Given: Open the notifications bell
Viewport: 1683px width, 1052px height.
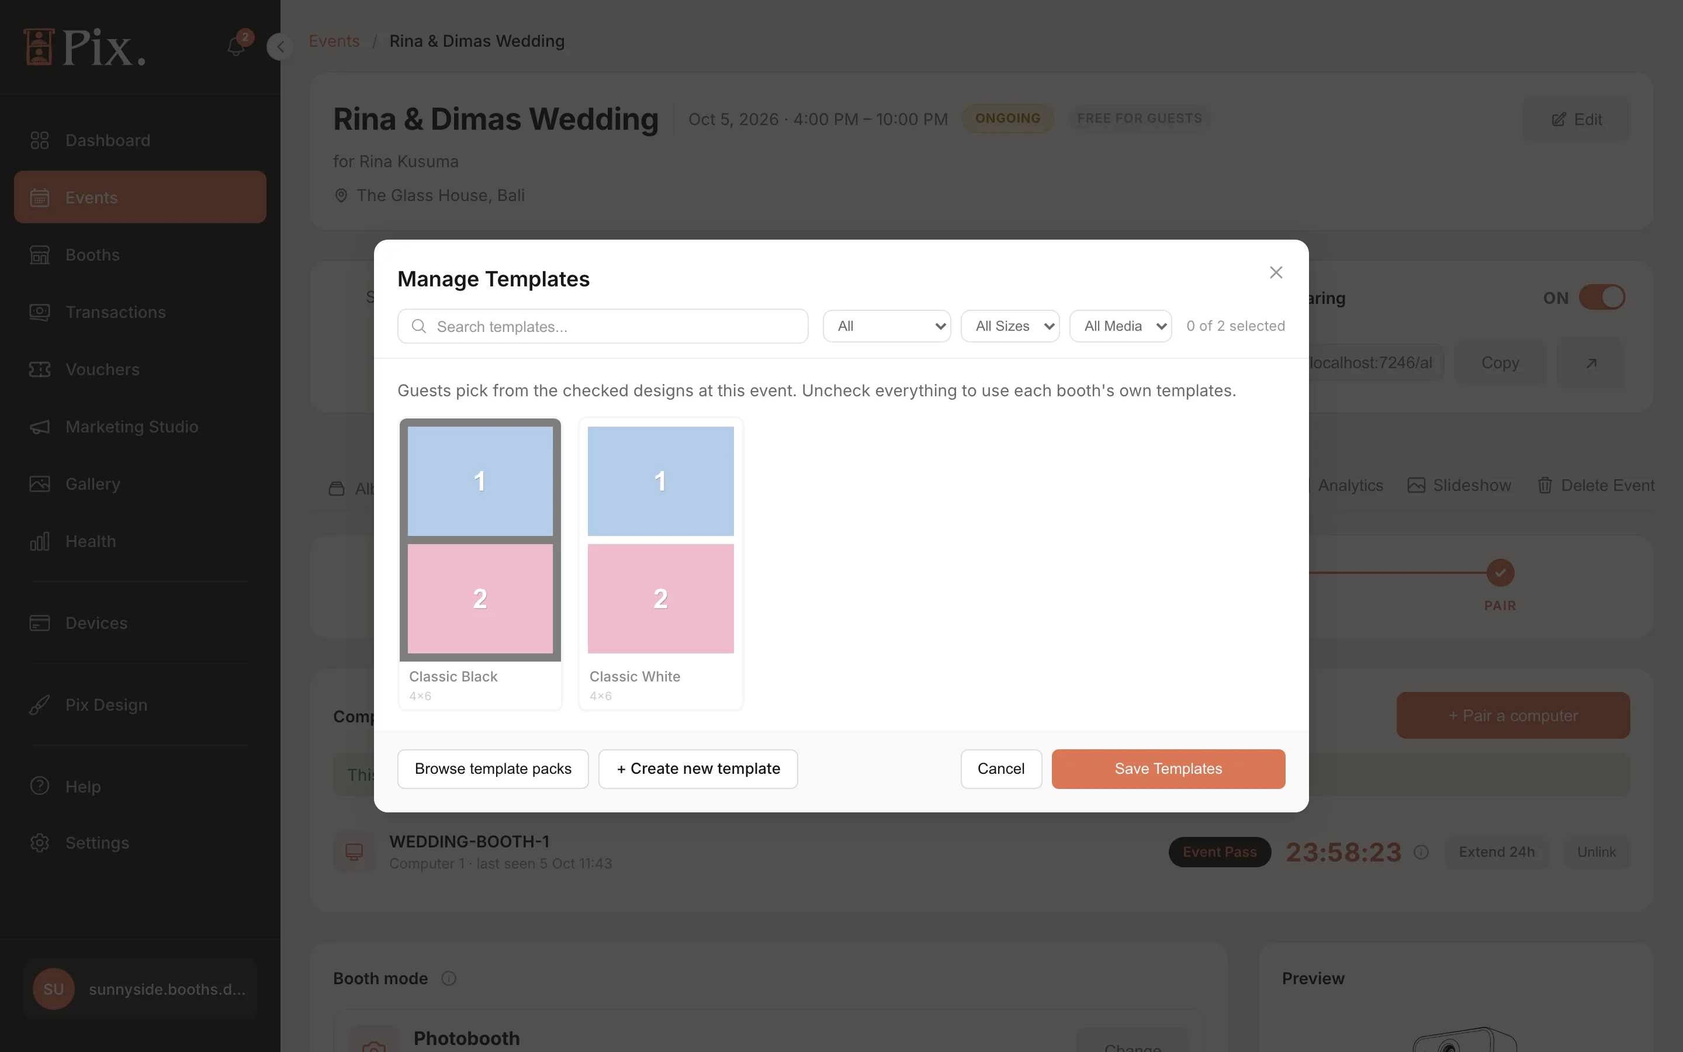Looking at the screenshot, I should click(x=237, y=47).
